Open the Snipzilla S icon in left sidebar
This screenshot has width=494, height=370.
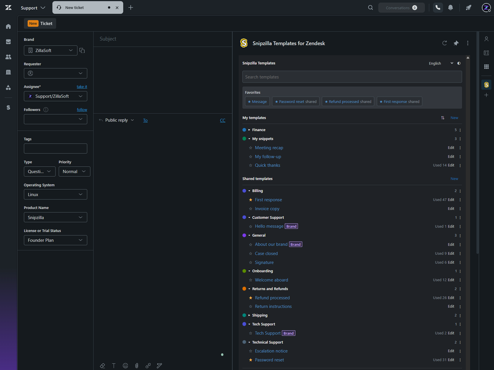tap(8, 107)
